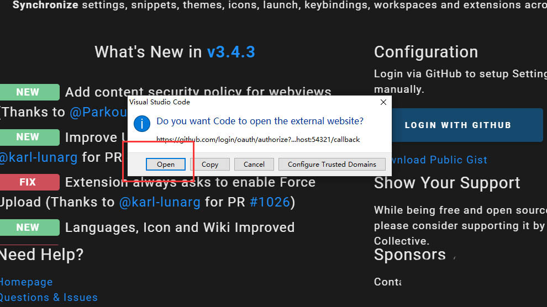Viewport: 547px width, 307px height.
Task: Open @karl-lunarg link in Force Upload item
Action: (160, 202)
